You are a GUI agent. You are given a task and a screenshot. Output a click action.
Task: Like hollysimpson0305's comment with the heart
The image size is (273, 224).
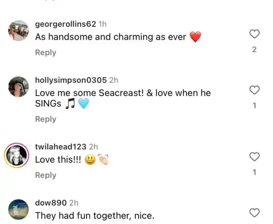(255, 90)
